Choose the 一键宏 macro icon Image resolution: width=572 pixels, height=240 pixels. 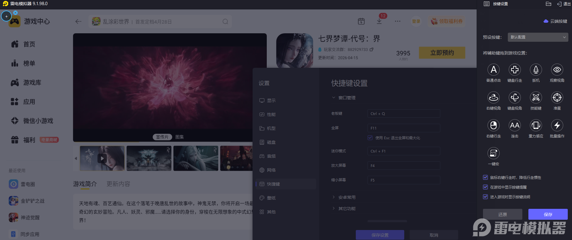[493, 153]
